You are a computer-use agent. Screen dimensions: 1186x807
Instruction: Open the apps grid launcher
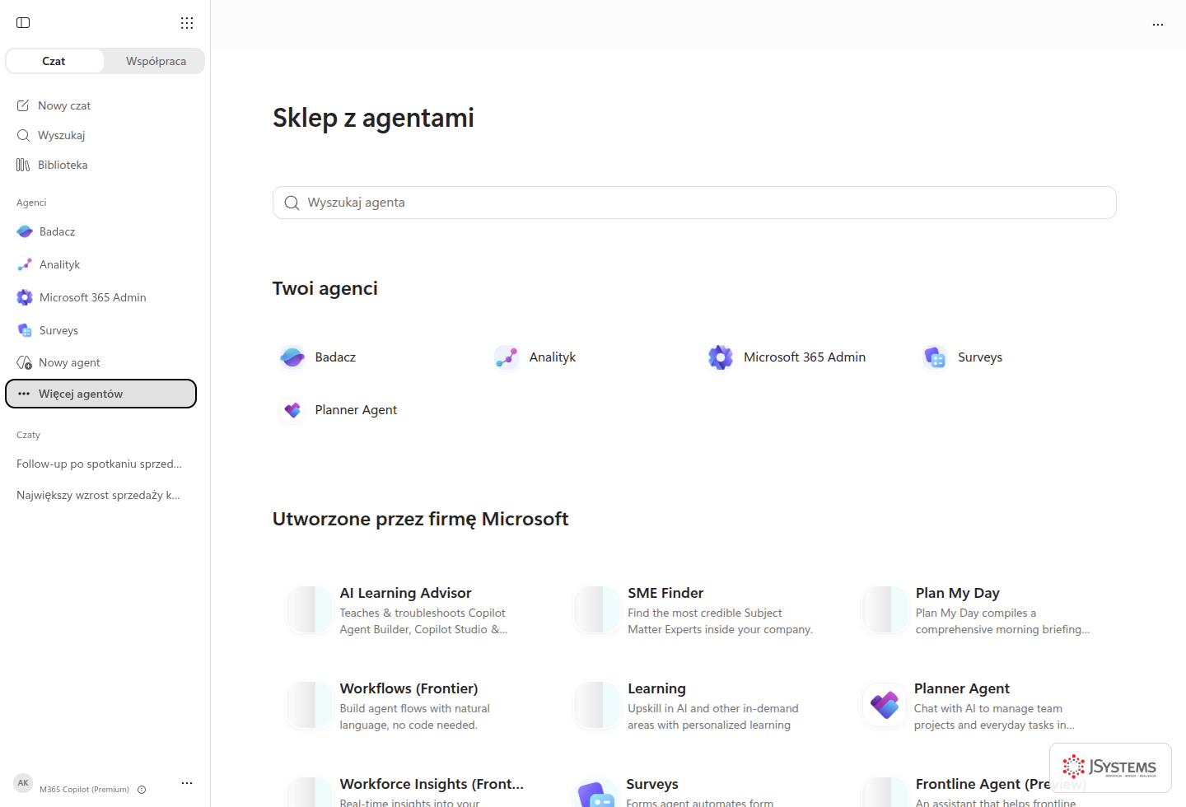pyautogui.click(x=187, y=23)
